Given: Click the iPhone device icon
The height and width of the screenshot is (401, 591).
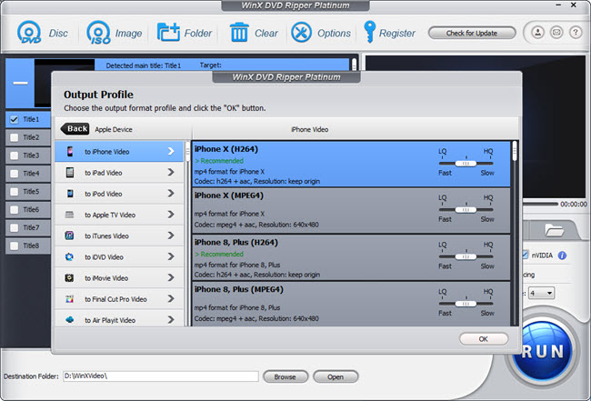Looking at the screenshot, I should (x=70, y=152).
